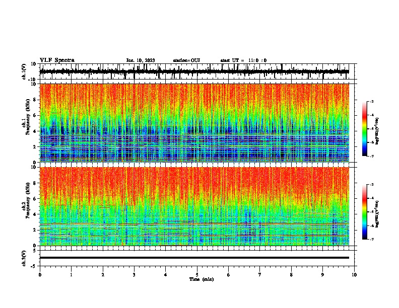Click the "ch.3(V)" axis label

(x=24, y=259)
